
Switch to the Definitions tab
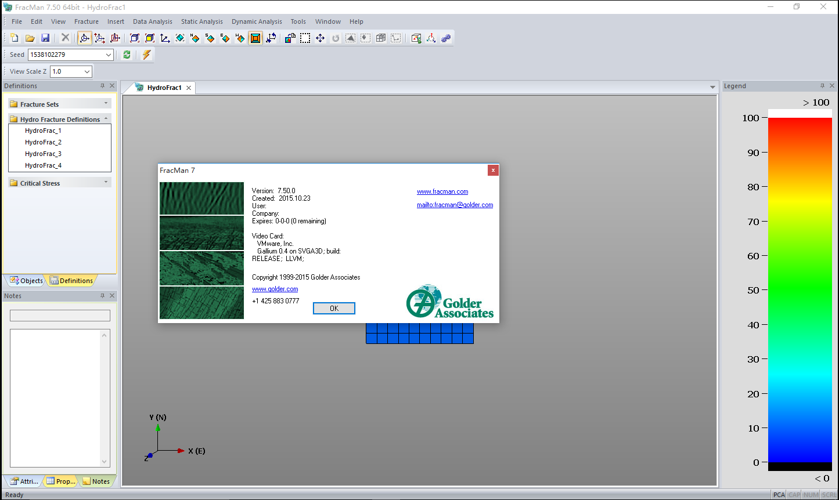tap(71, 281)
